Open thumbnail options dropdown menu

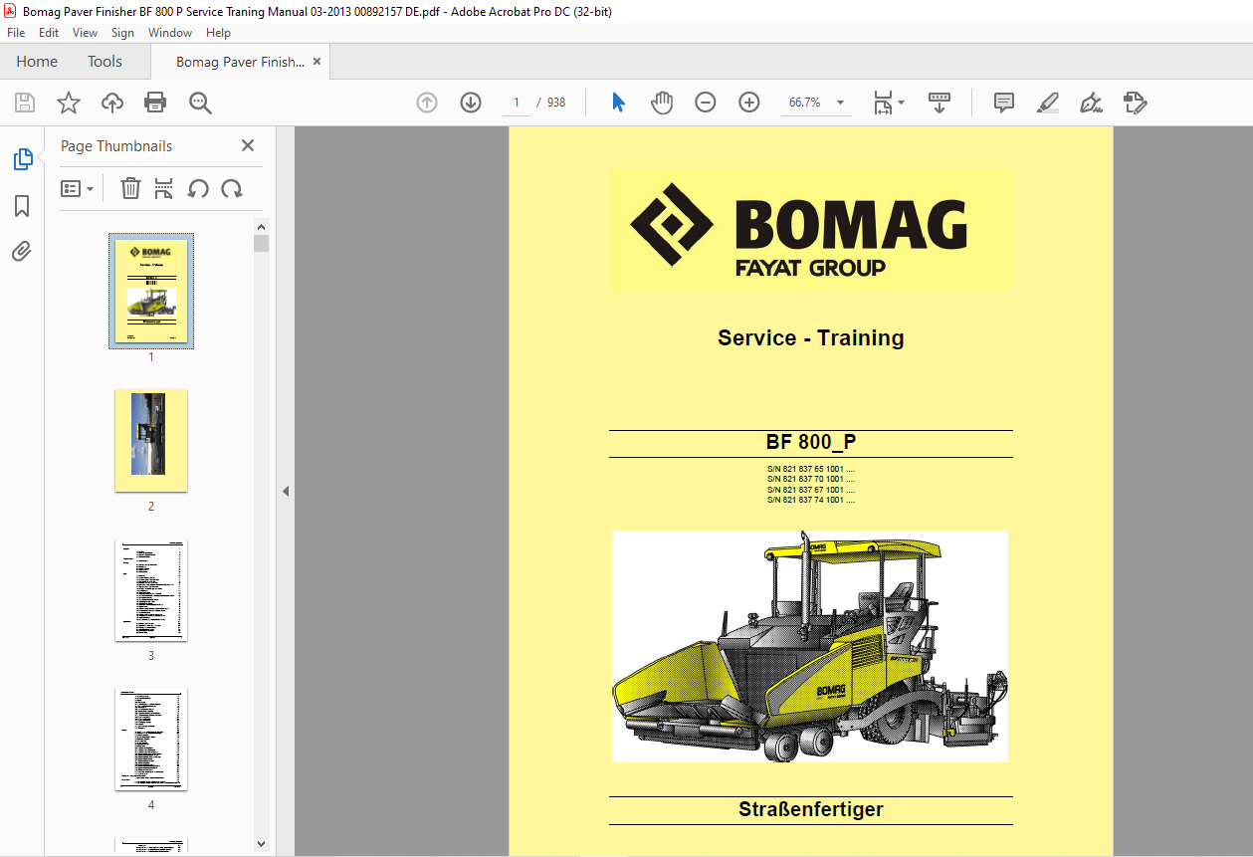(77, 188)
